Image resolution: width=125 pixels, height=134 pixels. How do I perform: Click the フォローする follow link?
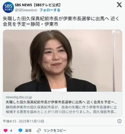[50, 10]
